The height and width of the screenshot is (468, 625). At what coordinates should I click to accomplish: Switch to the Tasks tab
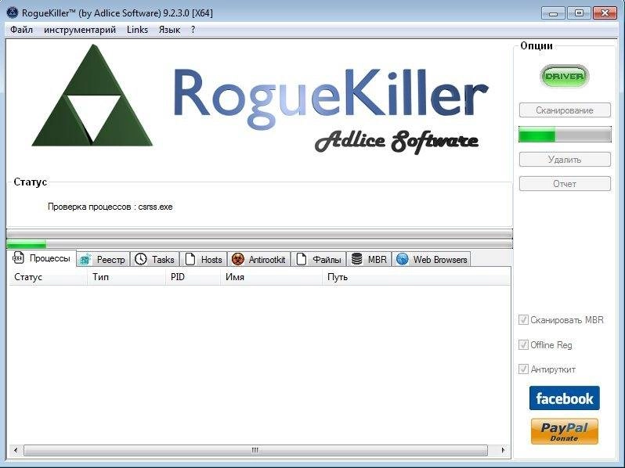point(155,259)
